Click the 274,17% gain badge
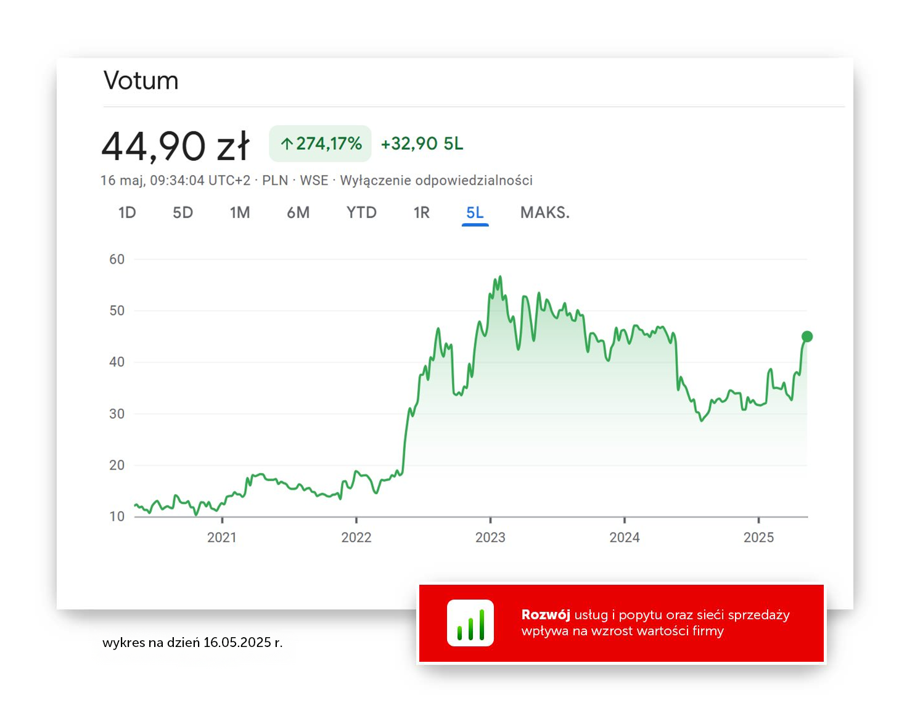Viewport: 899px width, 708px height. coord(320,144)
